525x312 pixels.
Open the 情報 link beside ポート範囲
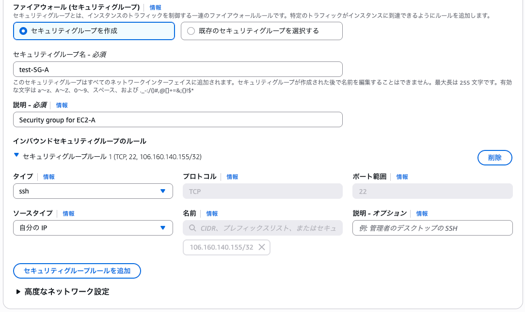tap(402, 177)
